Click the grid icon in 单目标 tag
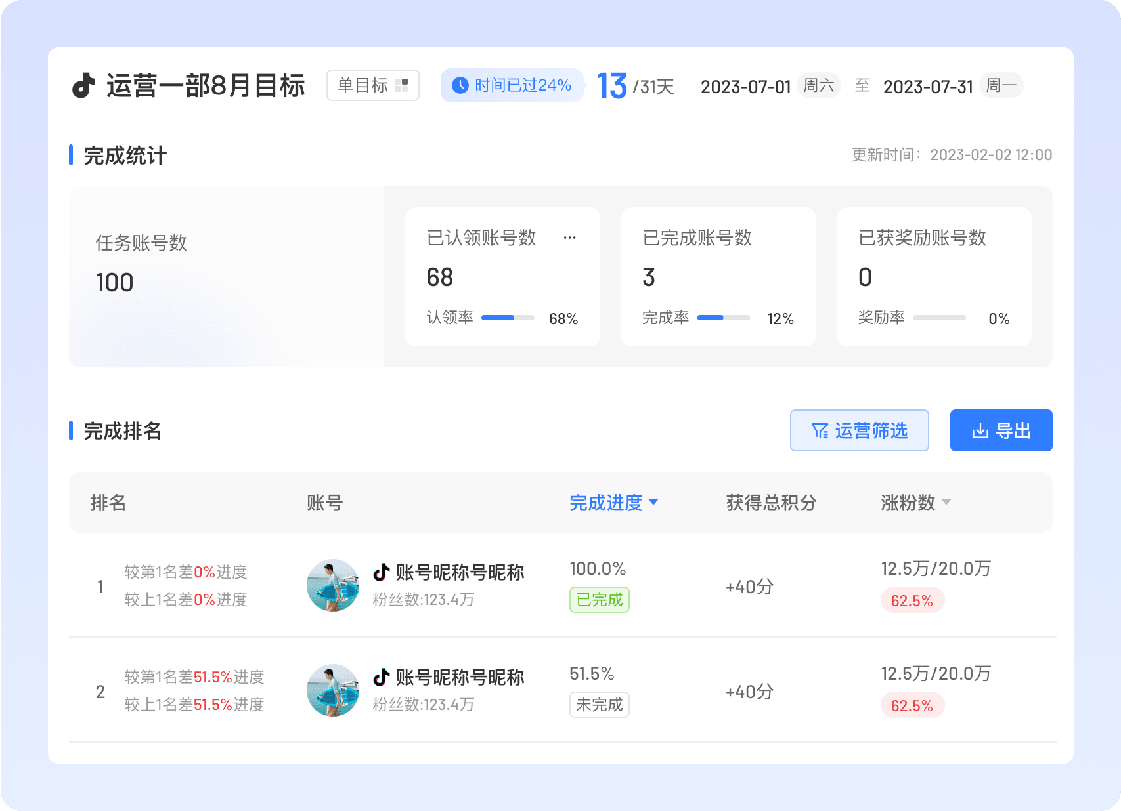1121x811 pixels. pyautogui.click(x=401, y=85)
